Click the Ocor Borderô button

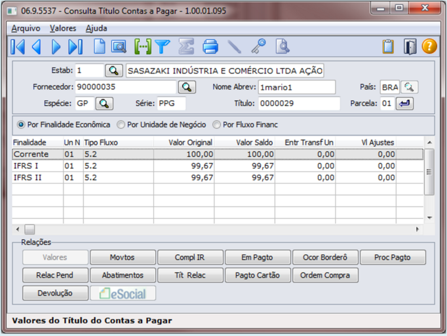[325, 257]
